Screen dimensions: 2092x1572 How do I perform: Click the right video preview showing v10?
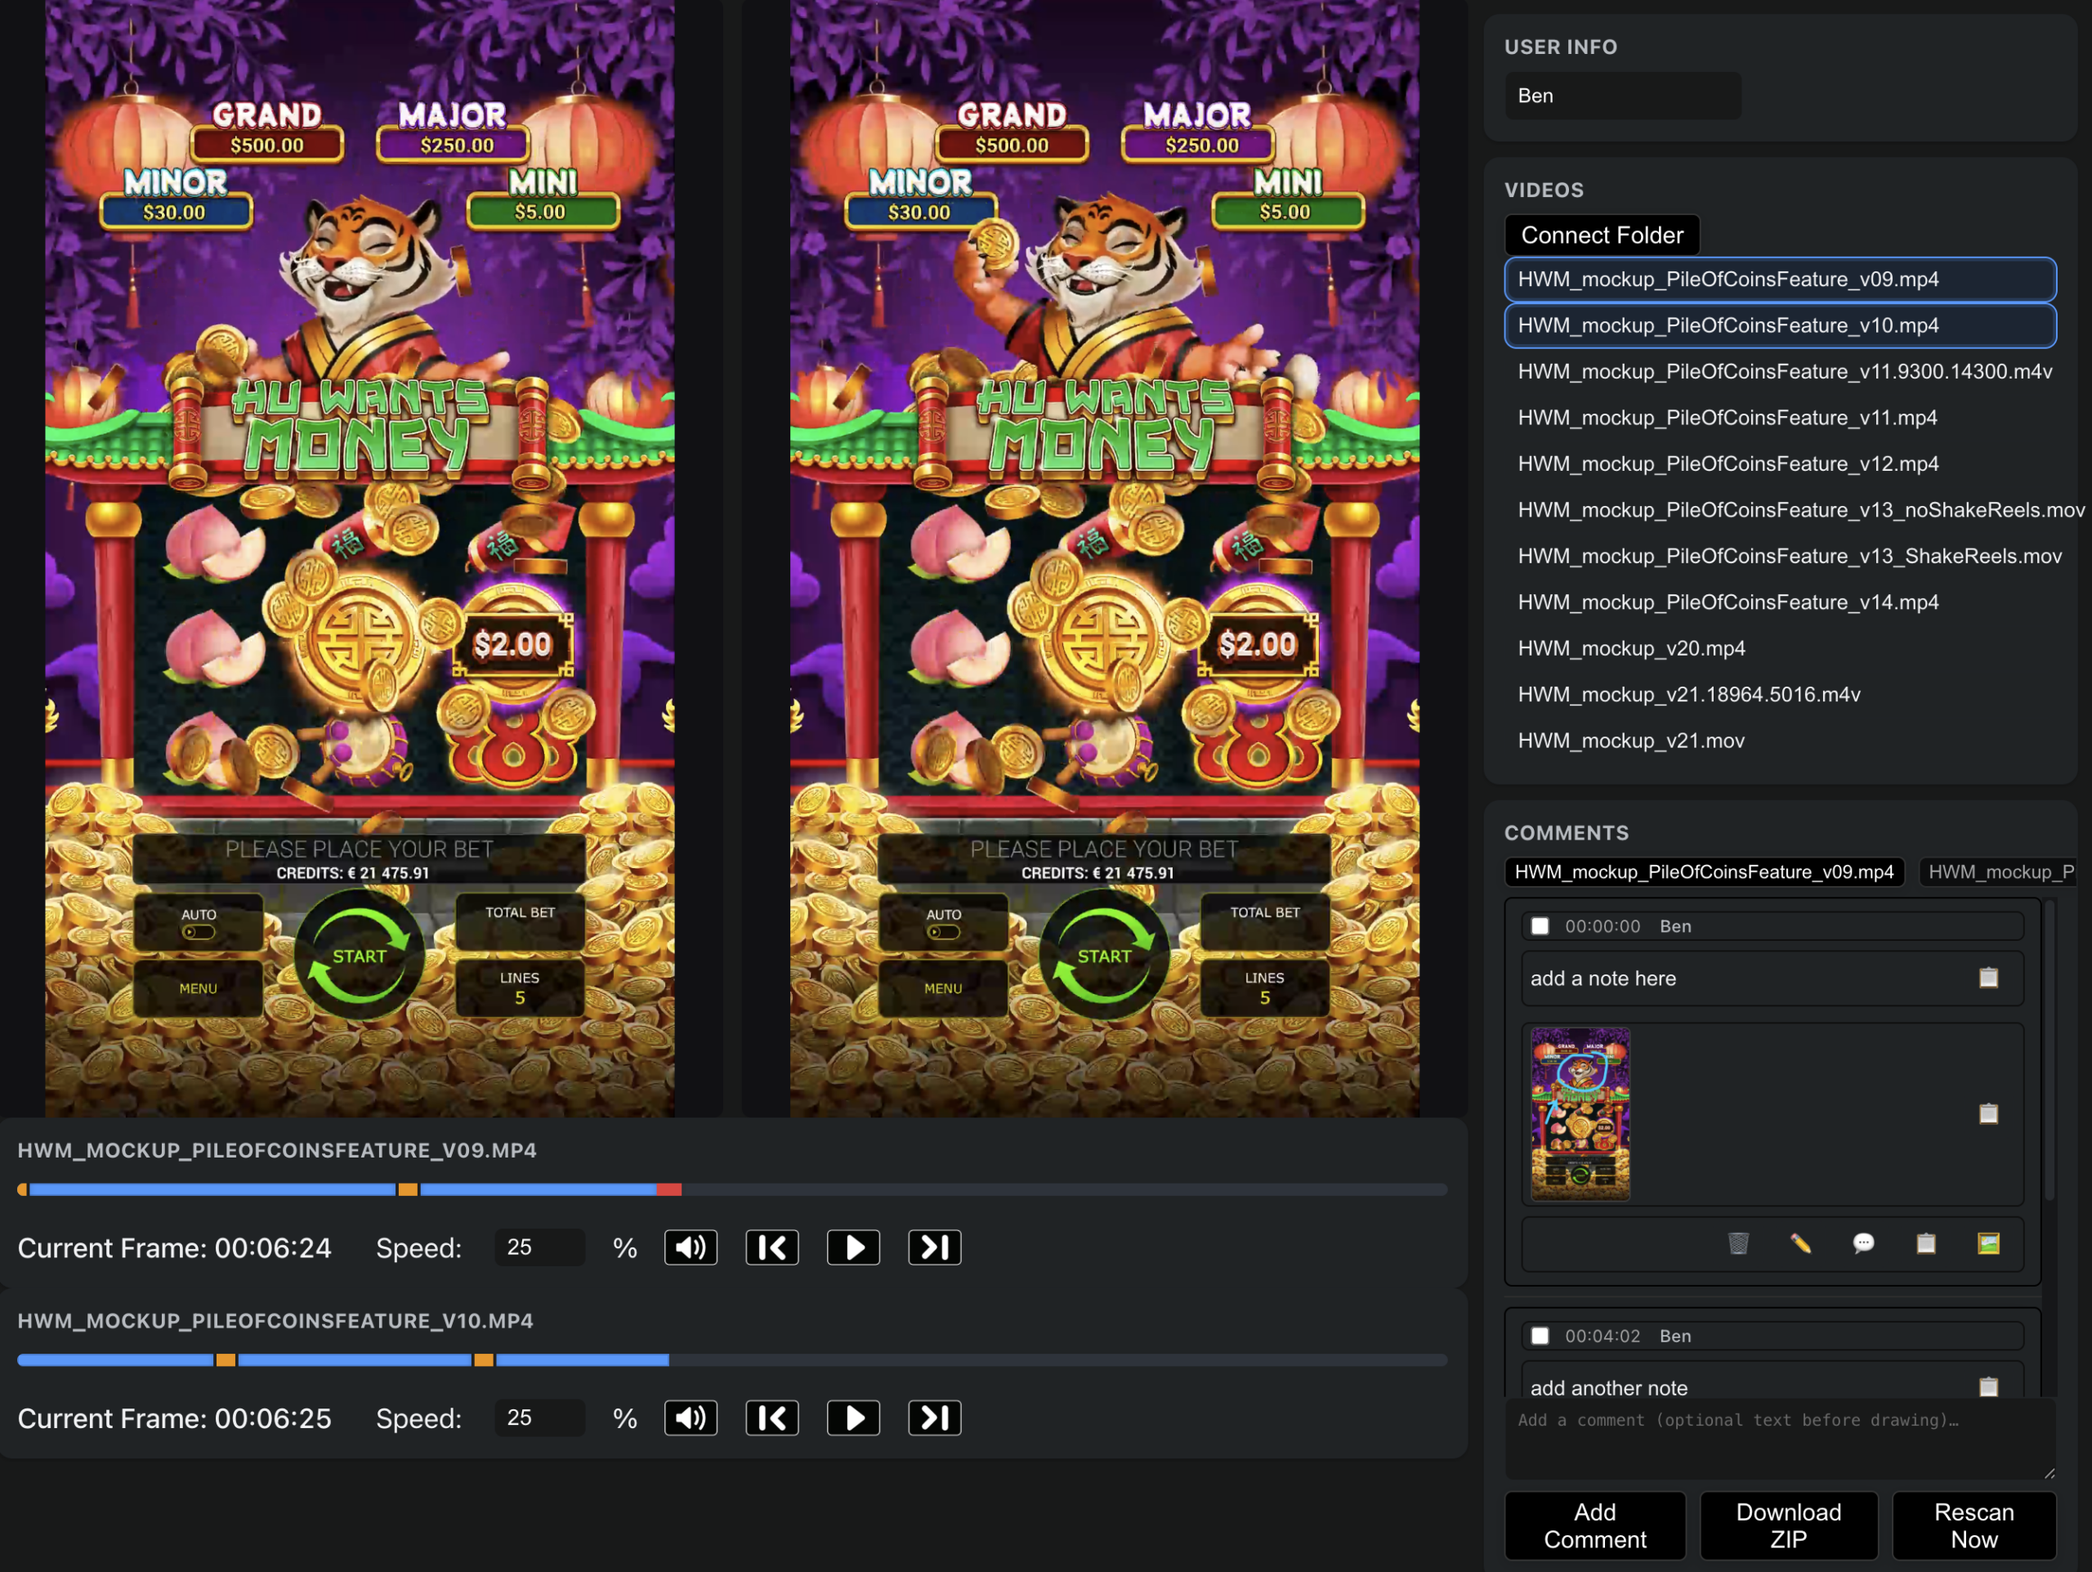pyautogui.click(x=1105, y=558)
